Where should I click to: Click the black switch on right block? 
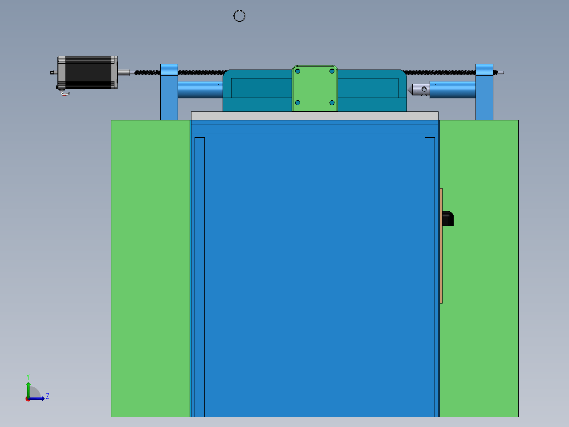pyautogui.click(x=448, y=218)
